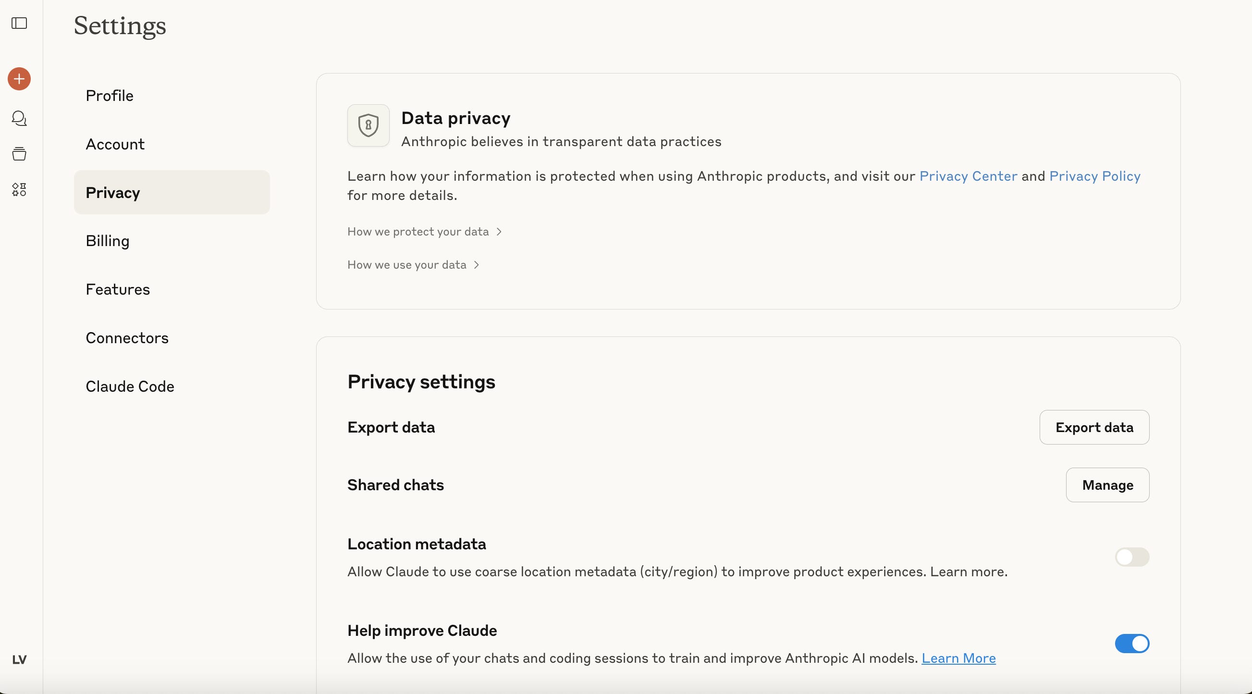Click the Help improve Claude label
The image size is (1252, 694).
coord(422,630)
